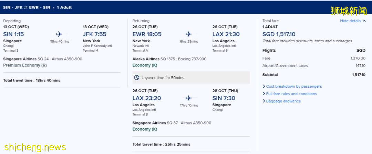Expand the Baggage allowance section
This screenshot has height=154, width=372.
pos(283,101)
